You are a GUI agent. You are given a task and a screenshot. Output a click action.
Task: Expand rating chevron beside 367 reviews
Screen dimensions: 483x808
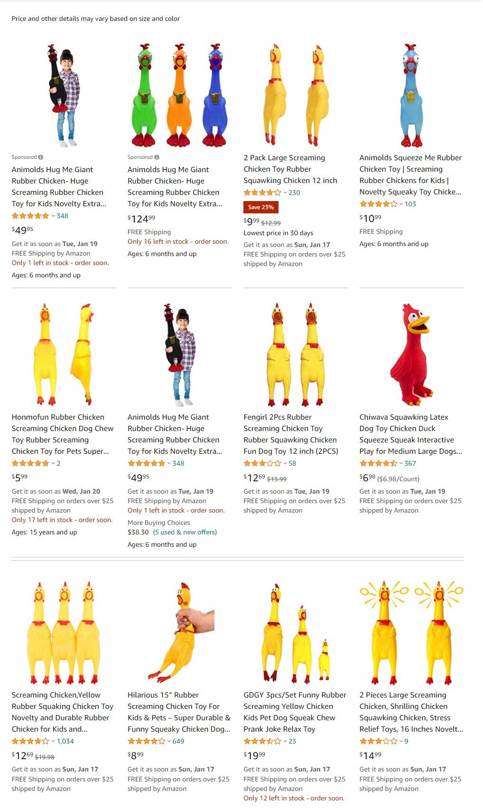coord(401,463)
